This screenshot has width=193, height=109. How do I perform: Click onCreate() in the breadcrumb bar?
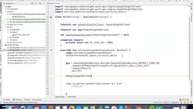click(x=72, y=97)
